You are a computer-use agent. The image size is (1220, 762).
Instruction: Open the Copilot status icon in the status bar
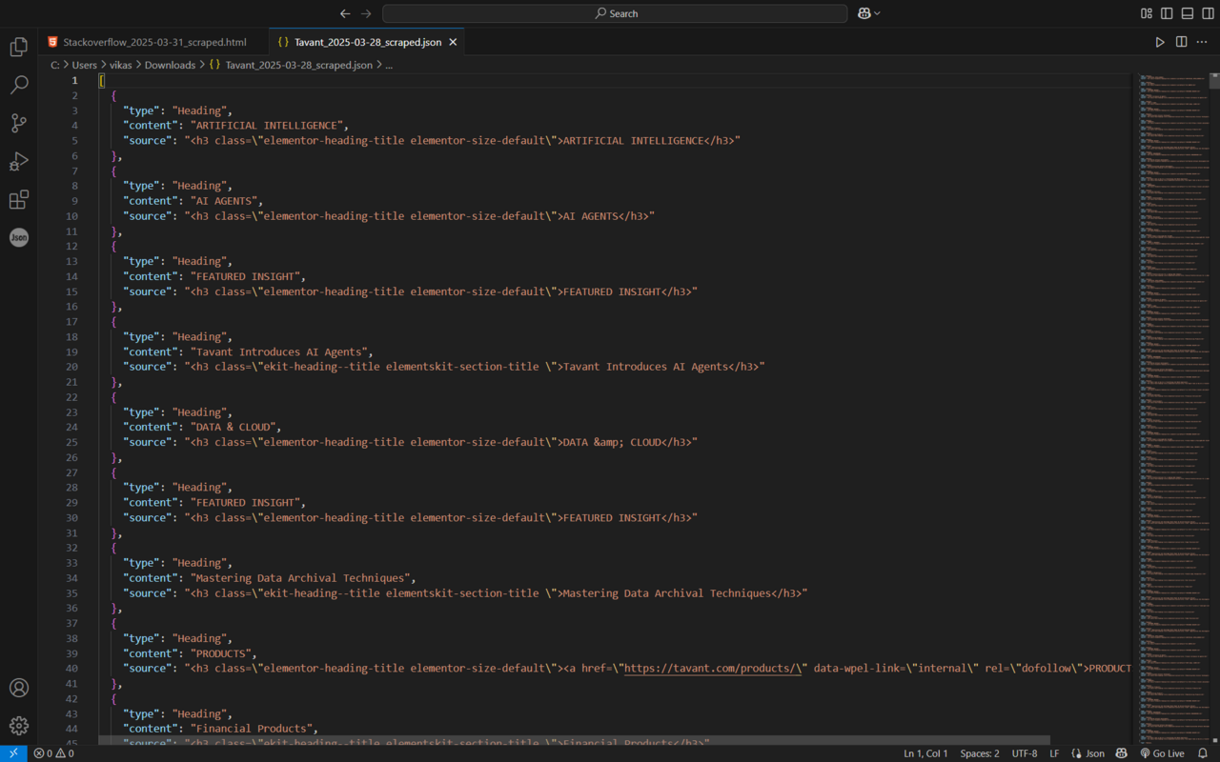(x=1121, y=753)
